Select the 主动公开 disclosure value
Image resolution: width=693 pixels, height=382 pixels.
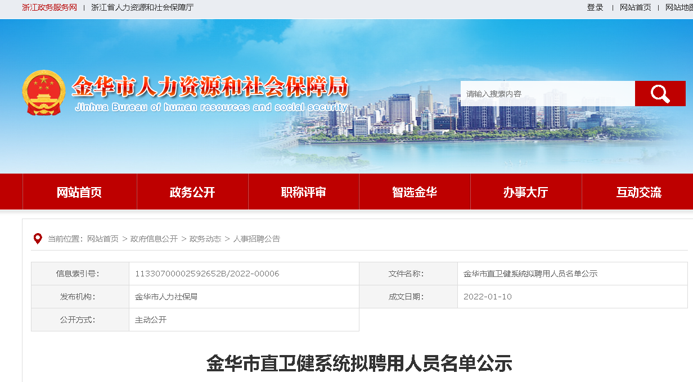[151, 320]
